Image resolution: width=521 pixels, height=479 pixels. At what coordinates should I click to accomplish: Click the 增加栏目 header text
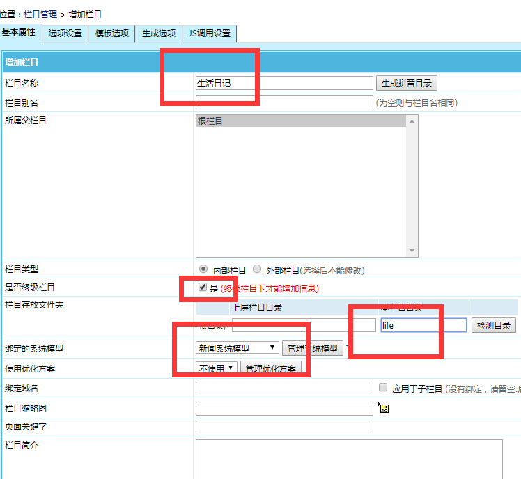[22, 62]
